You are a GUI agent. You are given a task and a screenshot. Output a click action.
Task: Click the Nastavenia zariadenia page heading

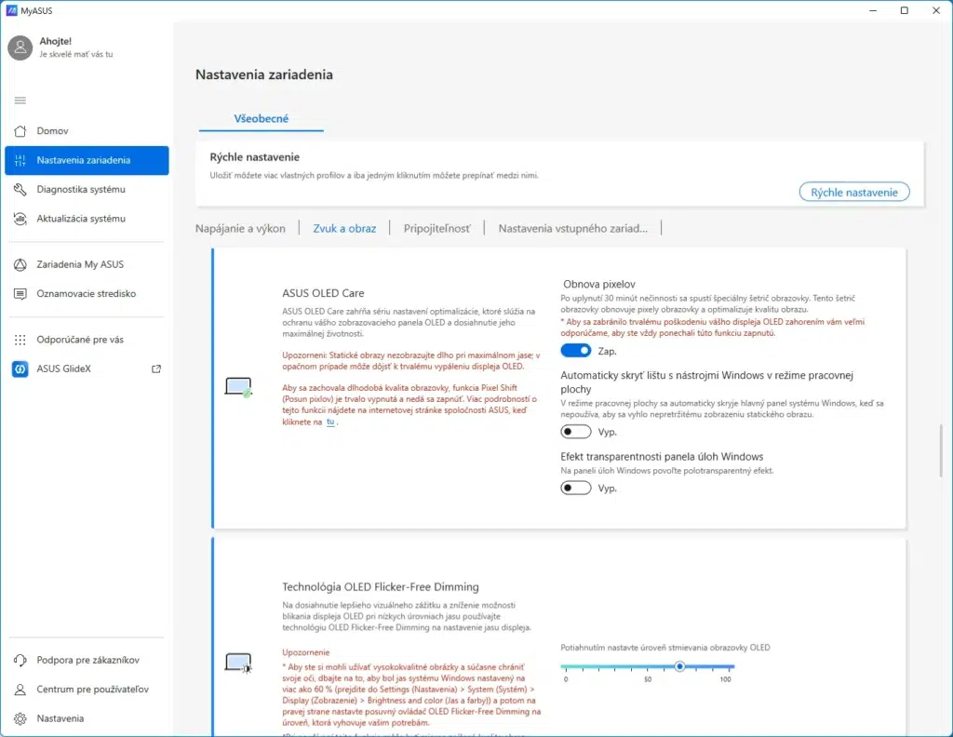263,74
